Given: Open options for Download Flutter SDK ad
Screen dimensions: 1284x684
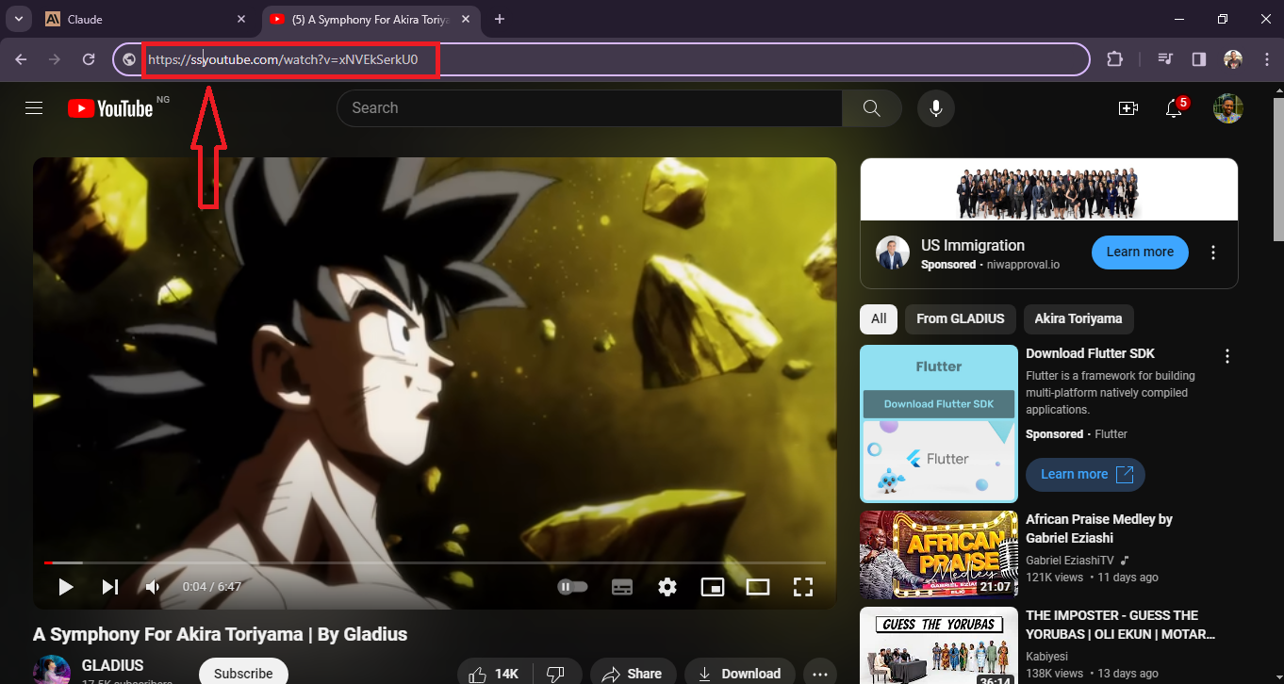Looking at the screenshot, I should [x=1227, y=356].
